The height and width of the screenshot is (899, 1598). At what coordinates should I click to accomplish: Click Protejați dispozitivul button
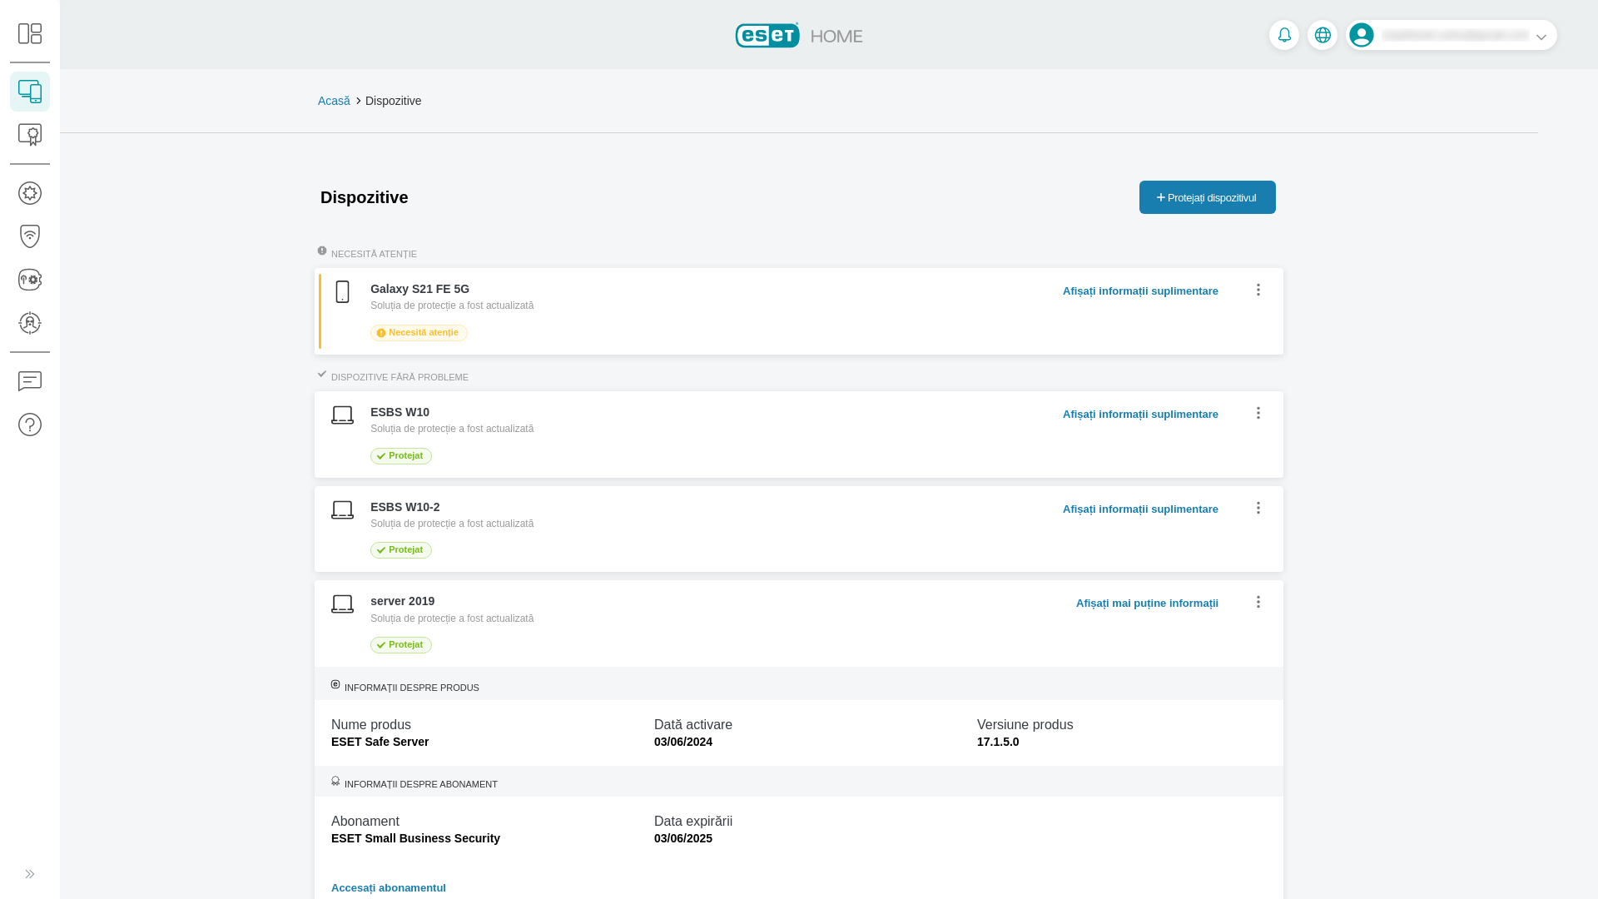point(1207,197)
